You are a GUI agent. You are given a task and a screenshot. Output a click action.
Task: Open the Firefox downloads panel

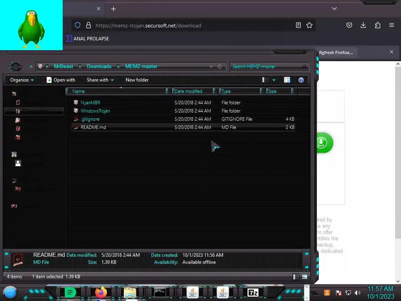click(x=363, y=25)
